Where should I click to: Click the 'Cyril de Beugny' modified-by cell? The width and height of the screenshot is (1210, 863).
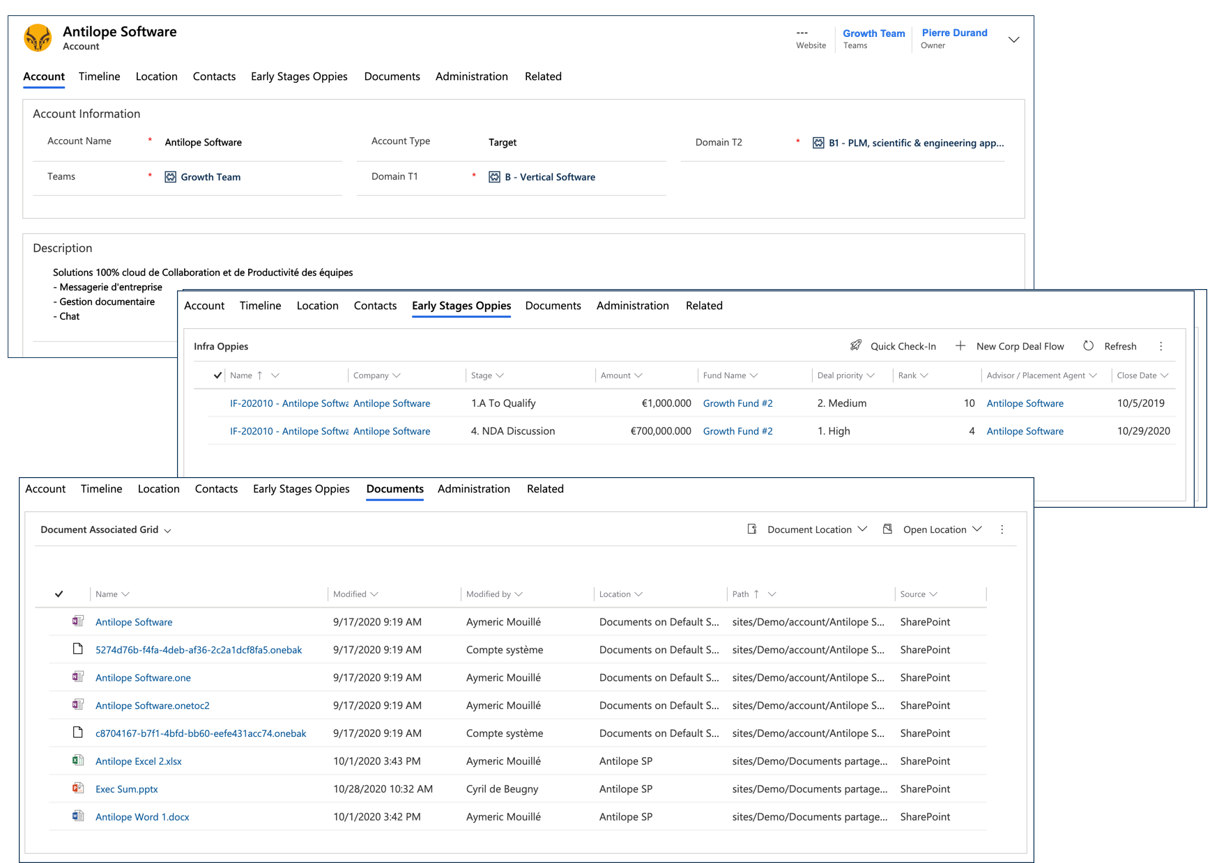click(502, 789)
